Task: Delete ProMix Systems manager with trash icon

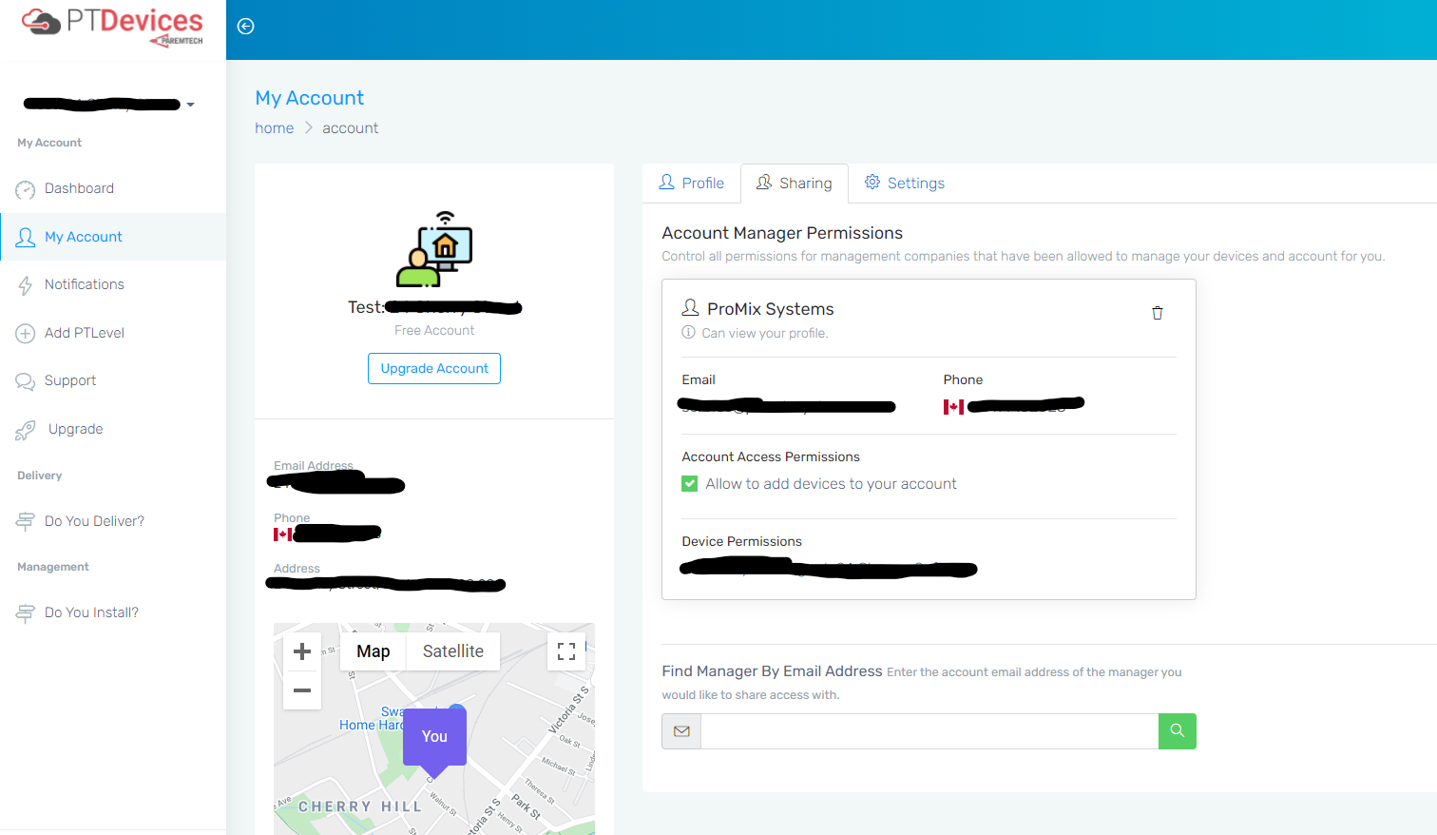Action: click(1158, 313)
